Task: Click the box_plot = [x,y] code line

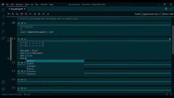Action: tap(29, 51)
